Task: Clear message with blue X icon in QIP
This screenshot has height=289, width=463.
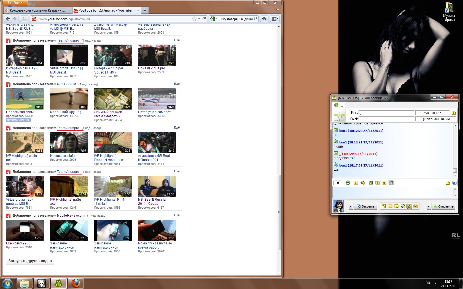Action: tap(454, 183)
